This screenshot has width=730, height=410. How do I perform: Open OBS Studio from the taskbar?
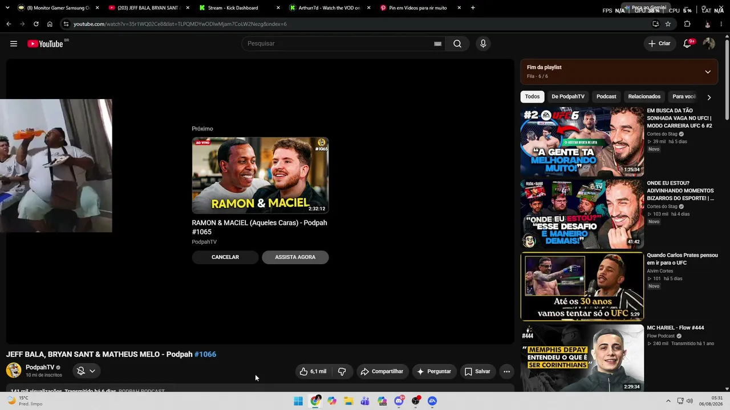(416, 401)
